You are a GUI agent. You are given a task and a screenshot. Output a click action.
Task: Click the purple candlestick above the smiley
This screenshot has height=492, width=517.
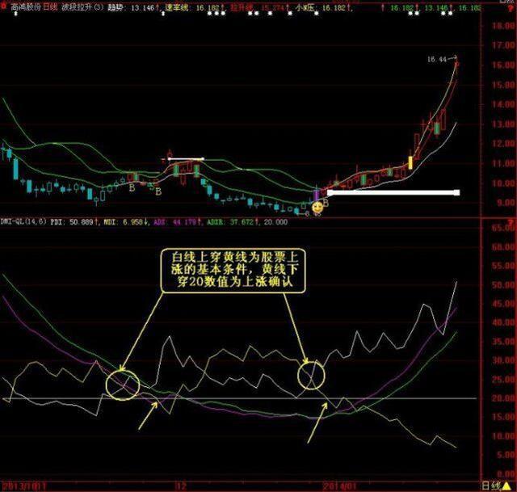[316, 196]
